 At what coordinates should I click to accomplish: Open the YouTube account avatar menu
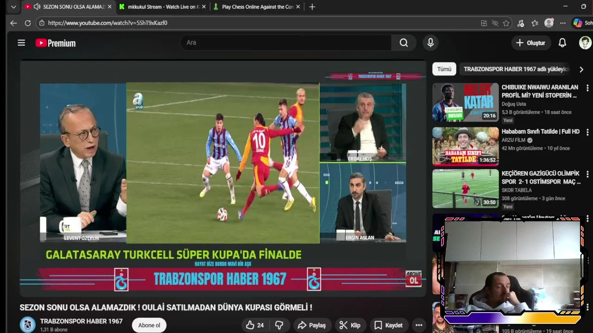point(585,43)
